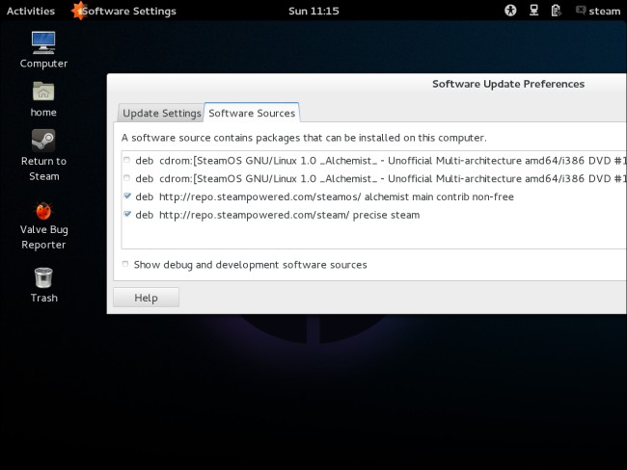The image size is (627, 470).
Task: Click the Software Settings app icon in top bar
Action: (79, 11)
